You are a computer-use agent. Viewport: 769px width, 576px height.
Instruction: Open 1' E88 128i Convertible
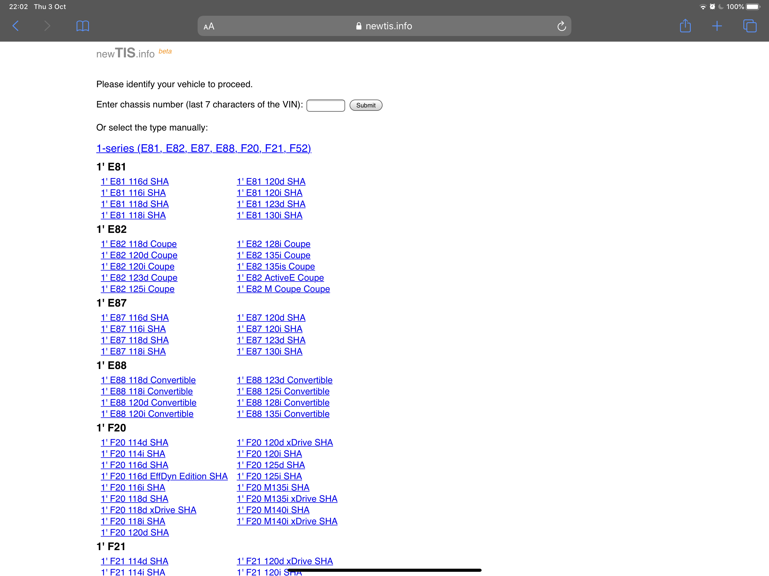[283, 403]
